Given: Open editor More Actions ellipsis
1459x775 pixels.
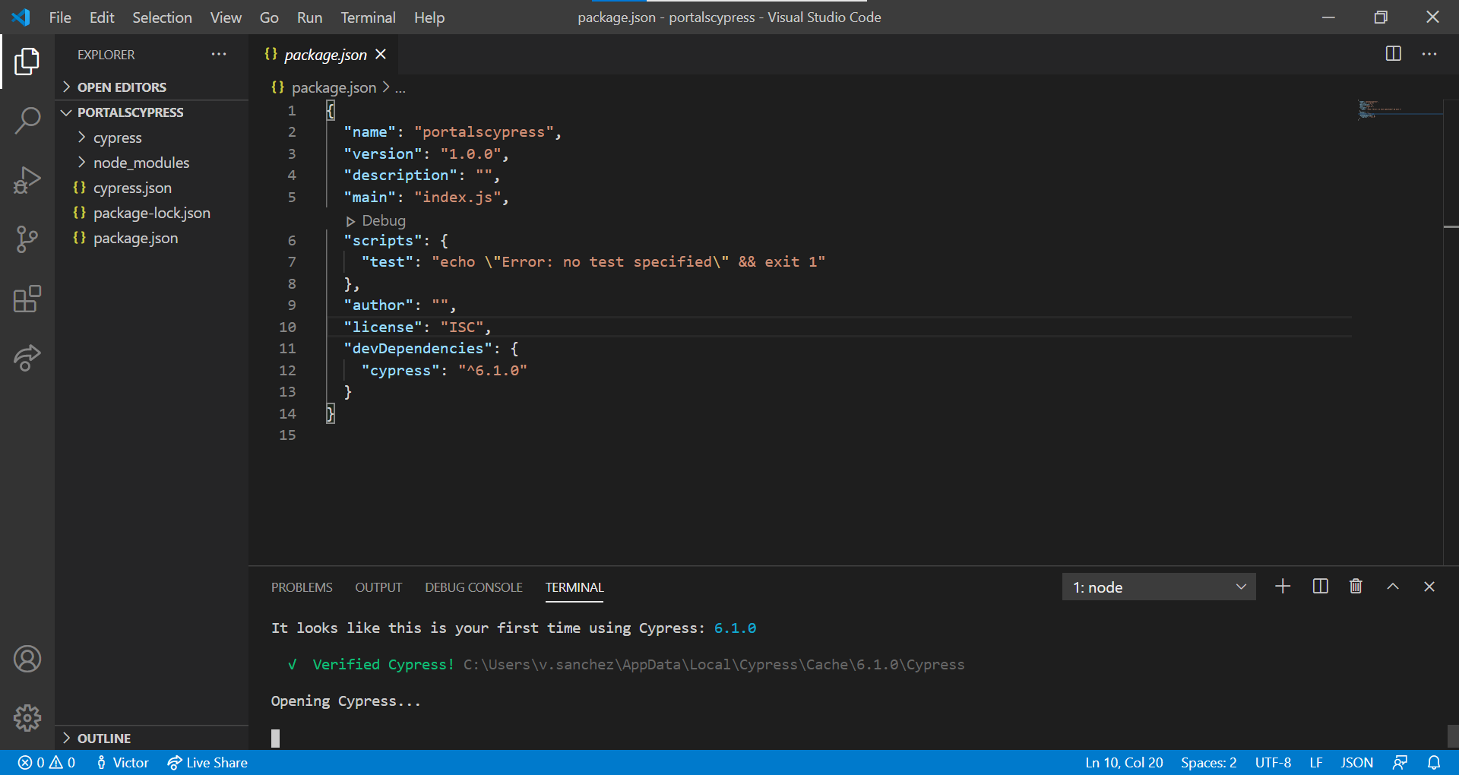Looking at the screenshot, I should [1429, 54].
